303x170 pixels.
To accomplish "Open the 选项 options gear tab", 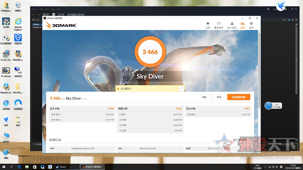I will click(x=251, y=25).
